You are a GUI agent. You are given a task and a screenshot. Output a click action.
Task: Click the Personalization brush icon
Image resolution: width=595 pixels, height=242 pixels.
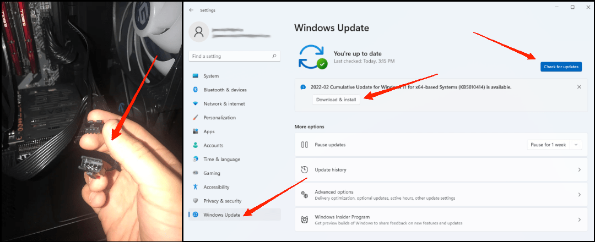tap(196, 117)
